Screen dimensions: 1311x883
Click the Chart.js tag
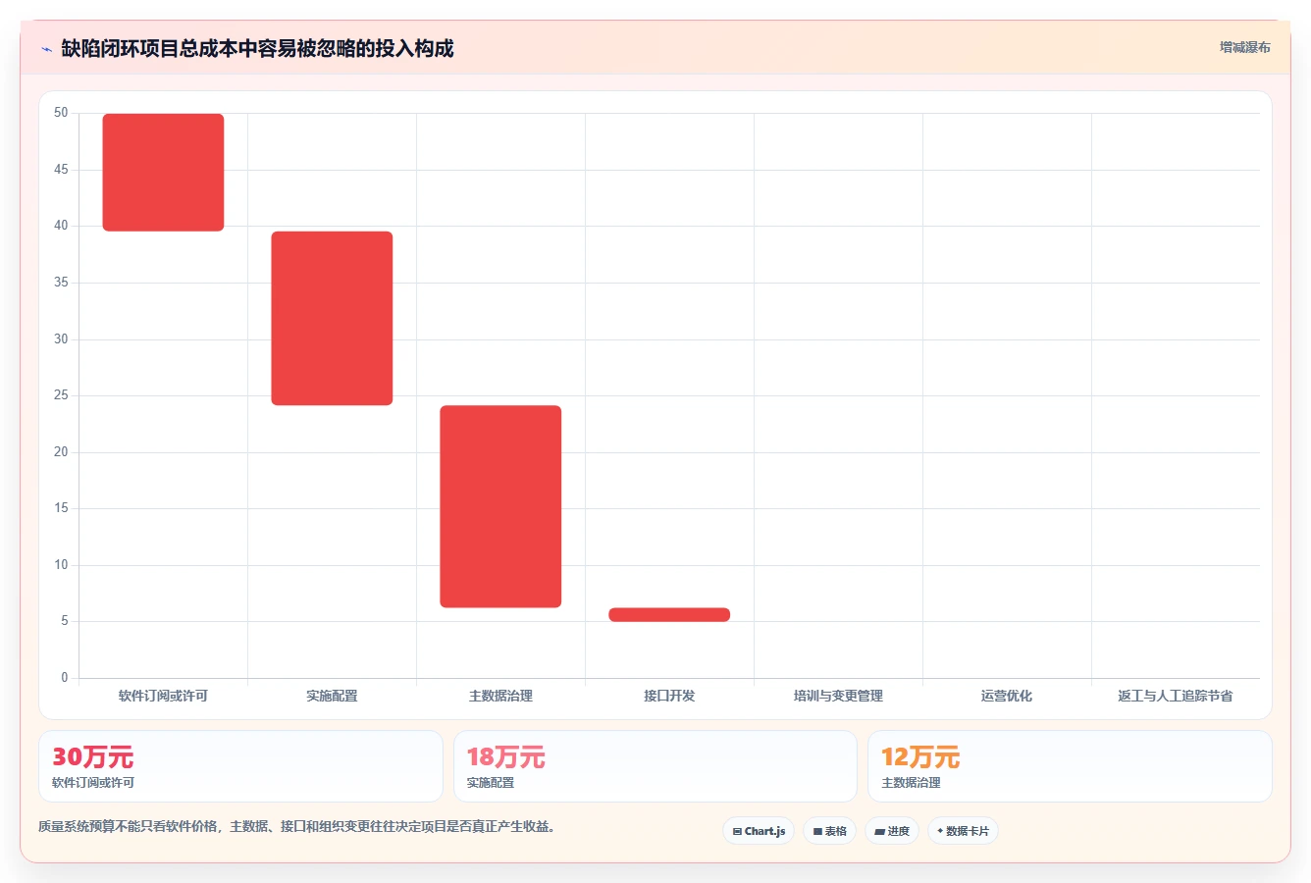tap(759, 831)
